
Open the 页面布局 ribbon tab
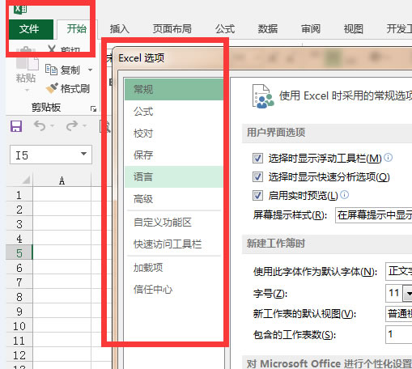click(x=172, y=29)
